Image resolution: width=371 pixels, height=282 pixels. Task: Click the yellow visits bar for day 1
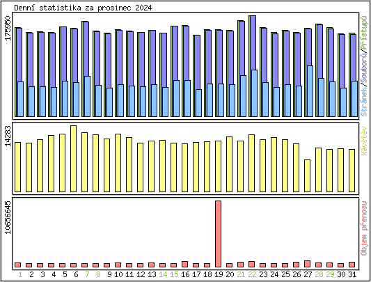pyautogui.click(x=17, y=167)
